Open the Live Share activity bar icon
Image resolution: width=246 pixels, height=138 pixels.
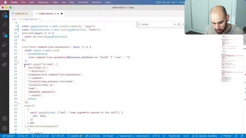click(5, 64)
